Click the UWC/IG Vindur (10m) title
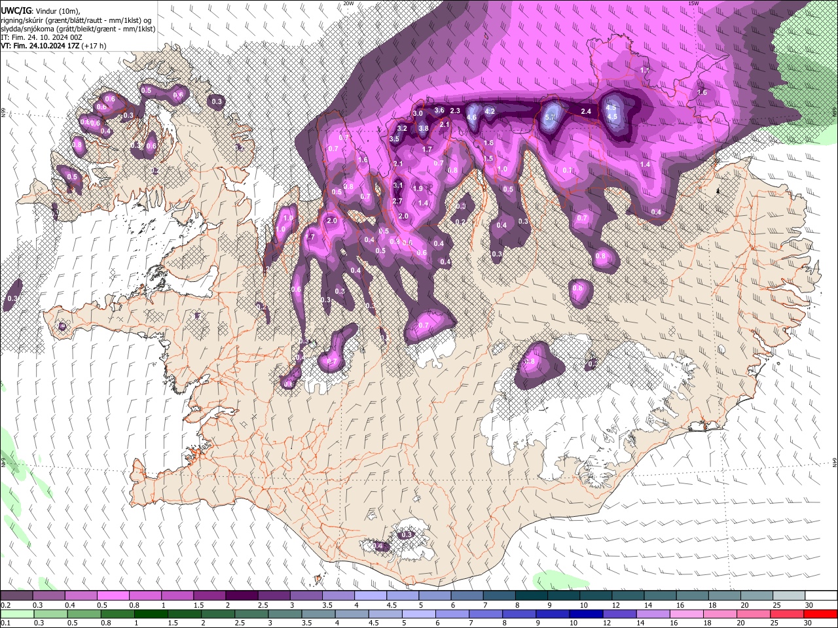The image size is (838, 628). pos(41,11)
